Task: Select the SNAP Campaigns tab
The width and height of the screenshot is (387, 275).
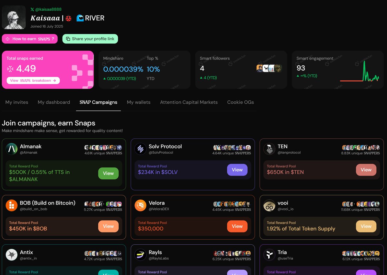Action: coord(98,102)
